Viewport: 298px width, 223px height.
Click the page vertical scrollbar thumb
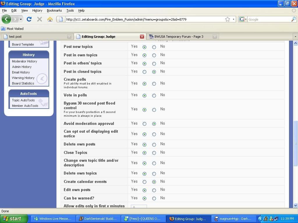pos(295,143)
